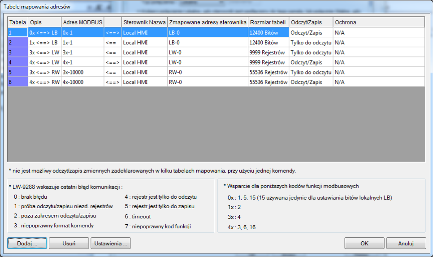
Task: Click RW-0 mapped address in row 5
Action: [208, 72]
